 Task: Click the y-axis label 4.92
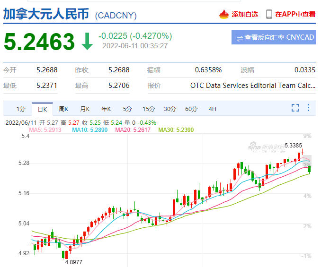(x=24, y=253)
